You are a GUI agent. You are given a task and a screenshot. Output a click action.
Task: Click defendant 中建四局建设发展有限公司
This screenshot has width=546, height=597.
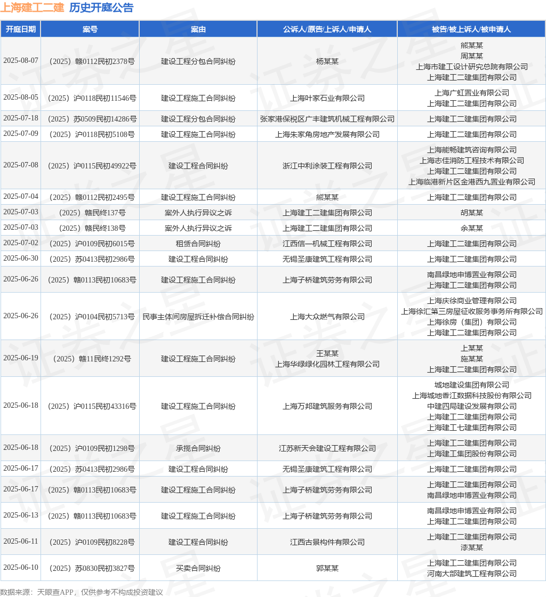point(472,407)
